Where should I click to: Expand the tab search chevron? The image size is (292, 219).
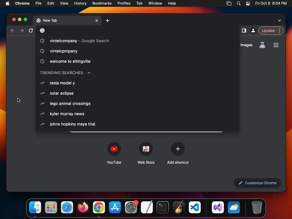279,21
